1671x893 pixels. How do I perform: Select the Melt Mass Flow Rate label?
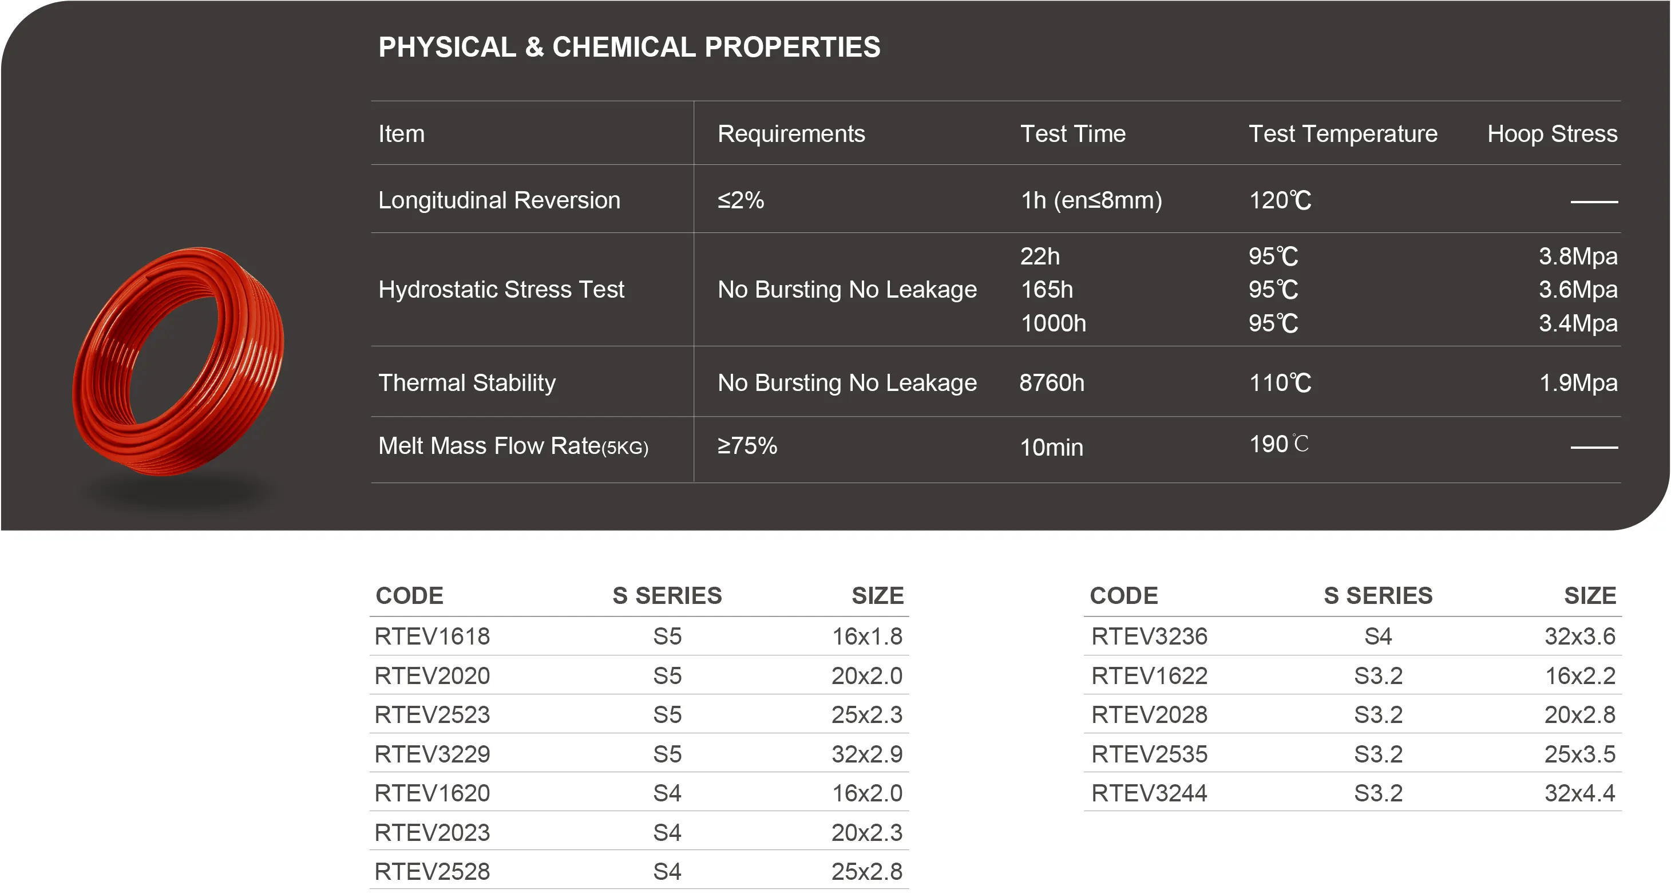coord(512,446)
